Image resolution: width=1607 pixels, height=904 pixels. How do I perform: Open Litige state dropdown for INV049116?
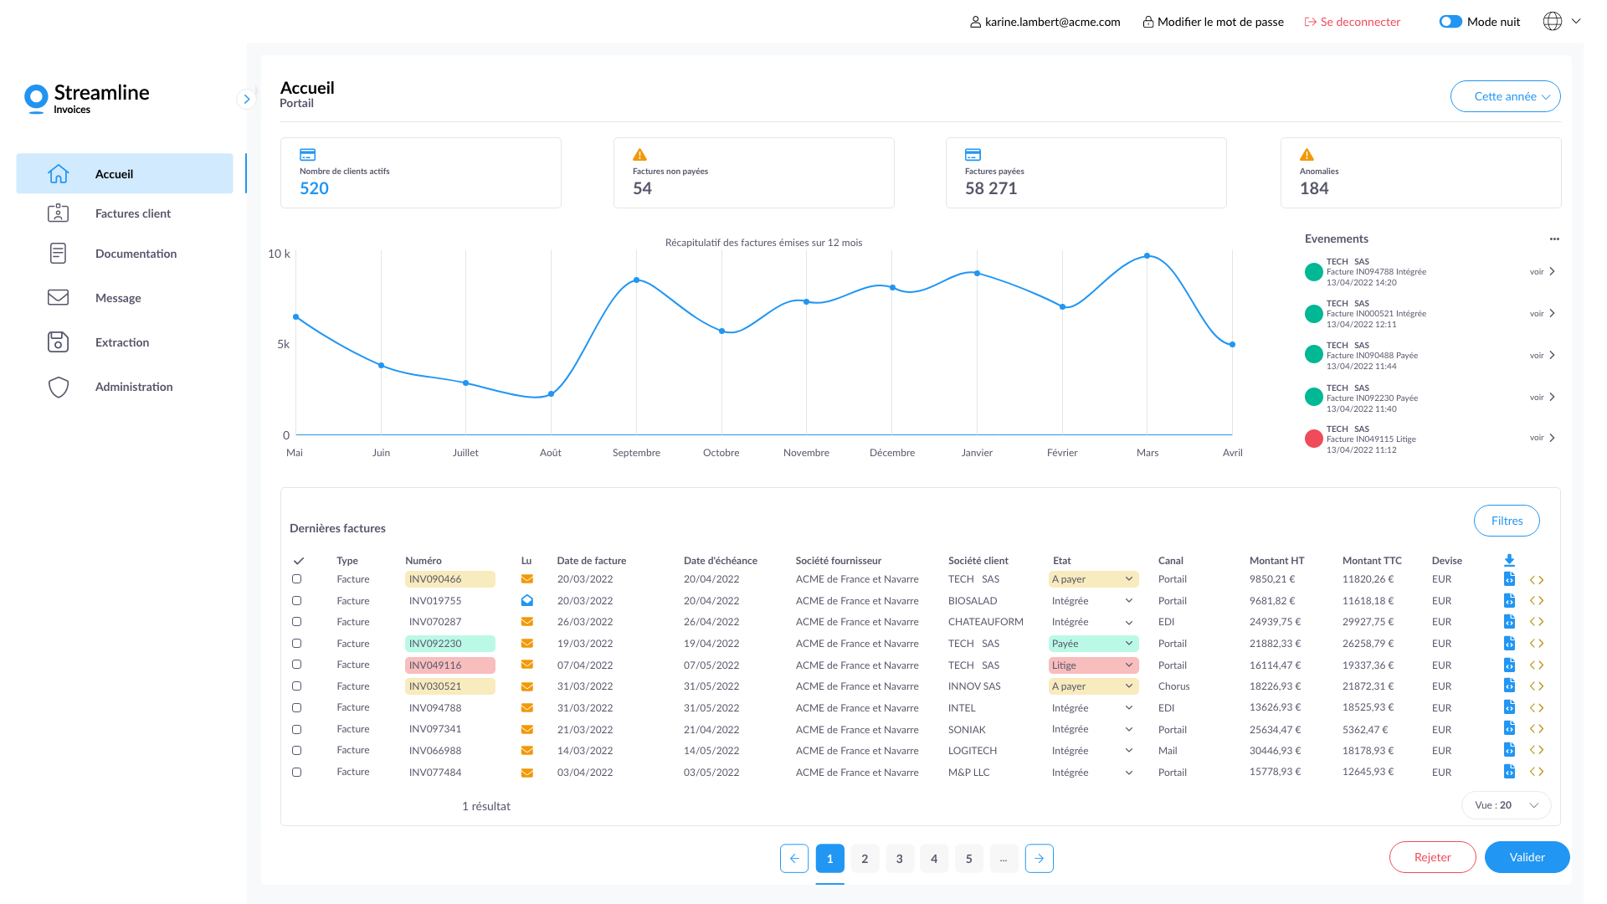tap(1093, 665)
